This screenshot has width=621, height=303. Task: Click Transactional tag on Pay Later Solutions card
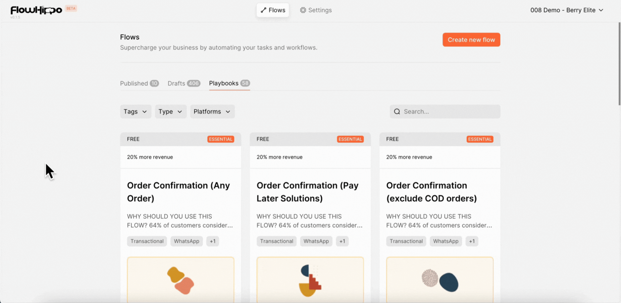(x=277, y=241)
